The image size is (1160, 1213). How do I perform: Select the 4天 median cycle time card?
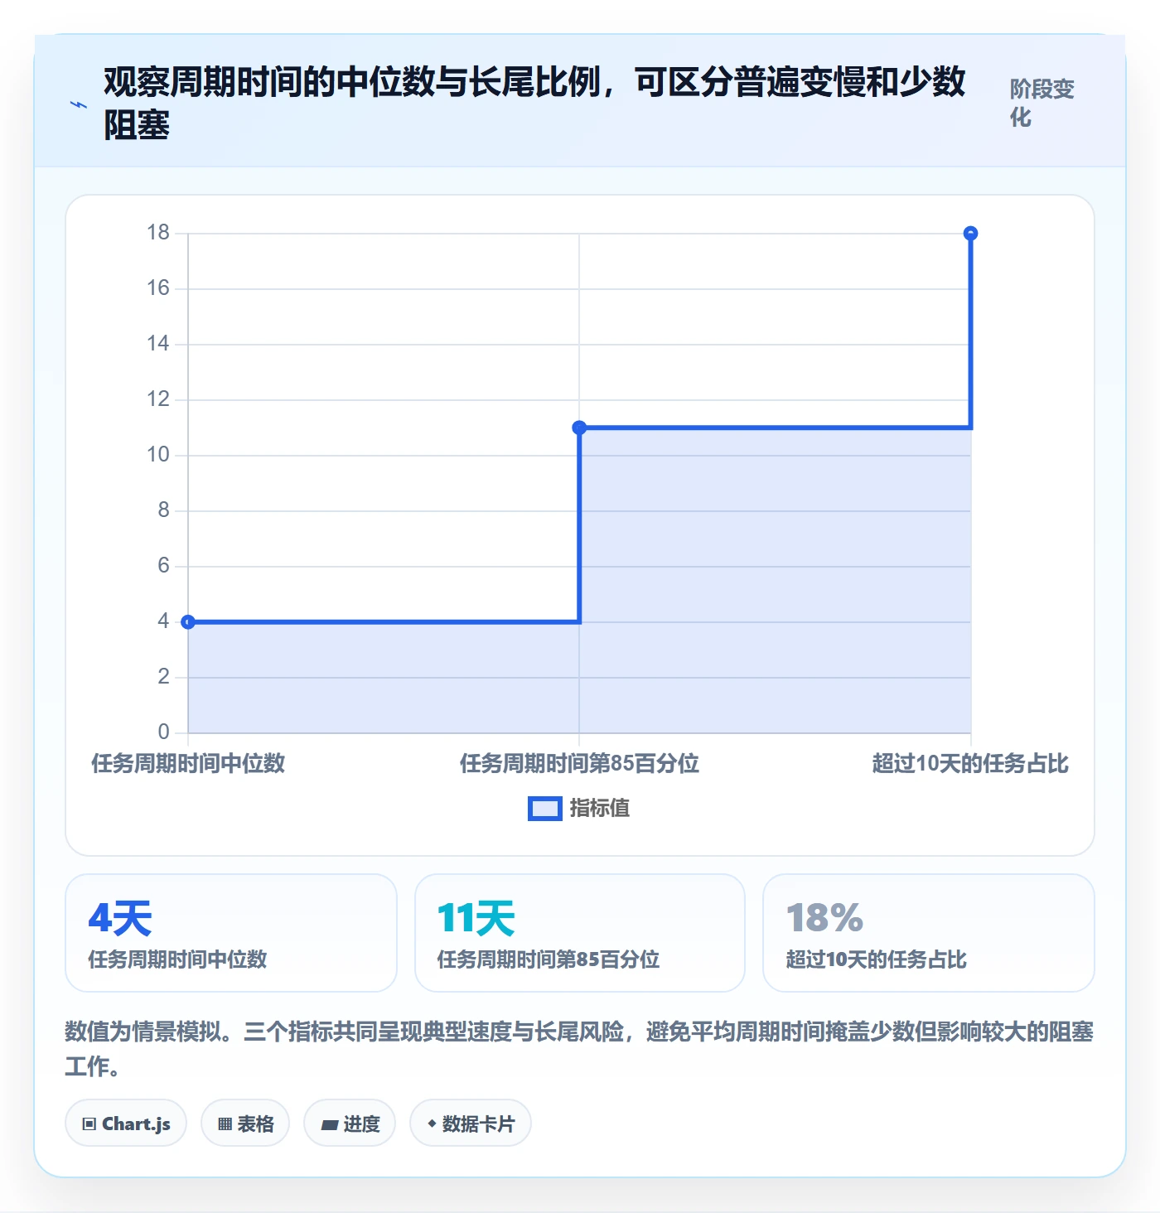[x=231, y=933]
